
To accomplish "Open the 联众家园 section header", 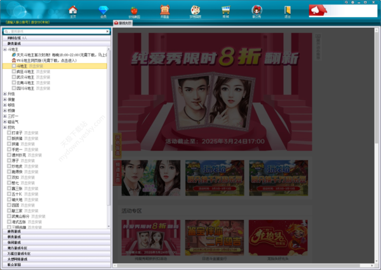I will pos(57,265).
